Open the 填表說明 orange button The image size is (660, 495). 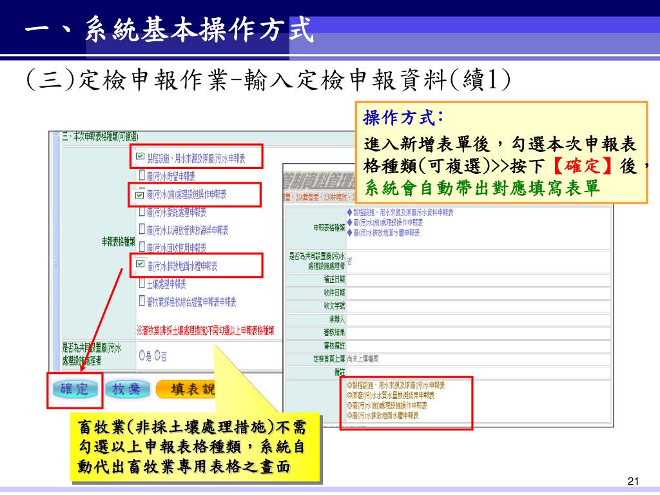186,389
